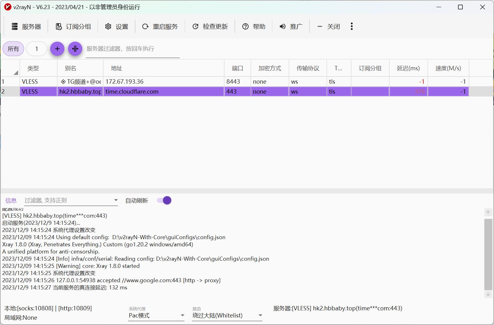Sort by 延迟(ms) column header
Viewport: 494px width, 325px height.
(x=408, y=68)
